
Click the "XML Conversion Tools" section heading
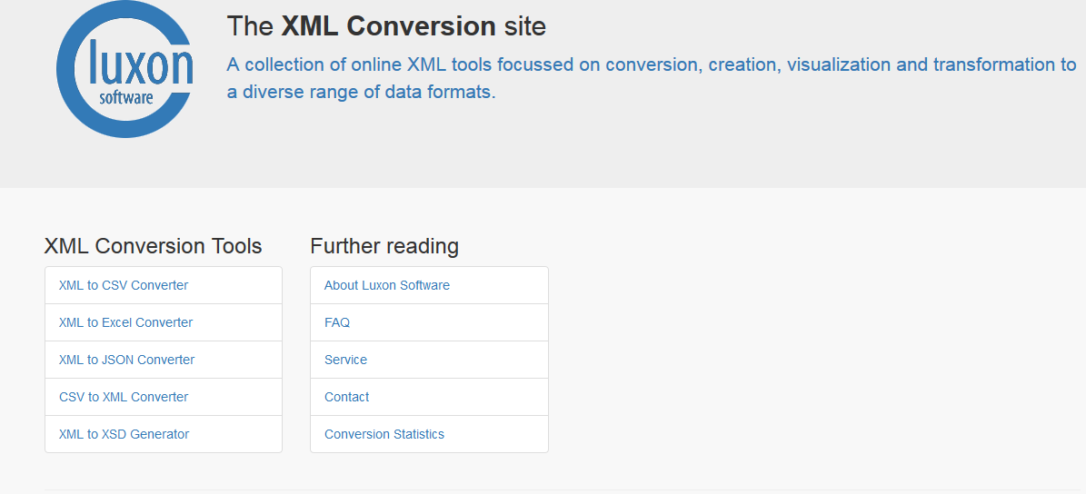(153, 245)
